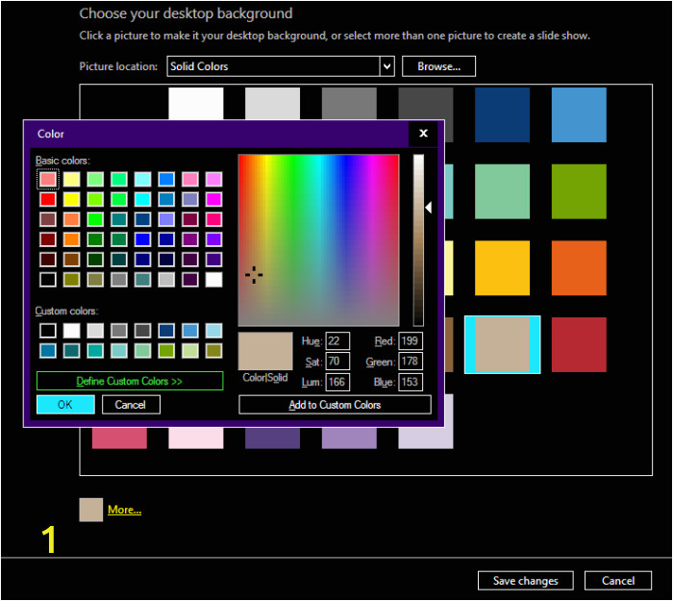Viewport: 673px width, 601px height.
Task: Open the Picture location dropdown
Action: point(386,66)
